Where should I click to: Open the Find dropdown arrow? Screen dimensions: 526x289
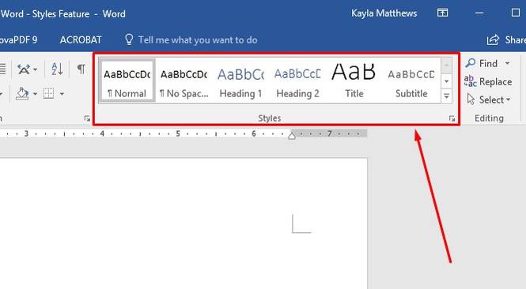coord(507,63)
